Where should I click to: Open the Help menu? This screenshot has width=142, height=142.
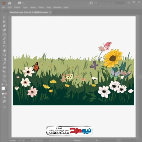point(66,7)
